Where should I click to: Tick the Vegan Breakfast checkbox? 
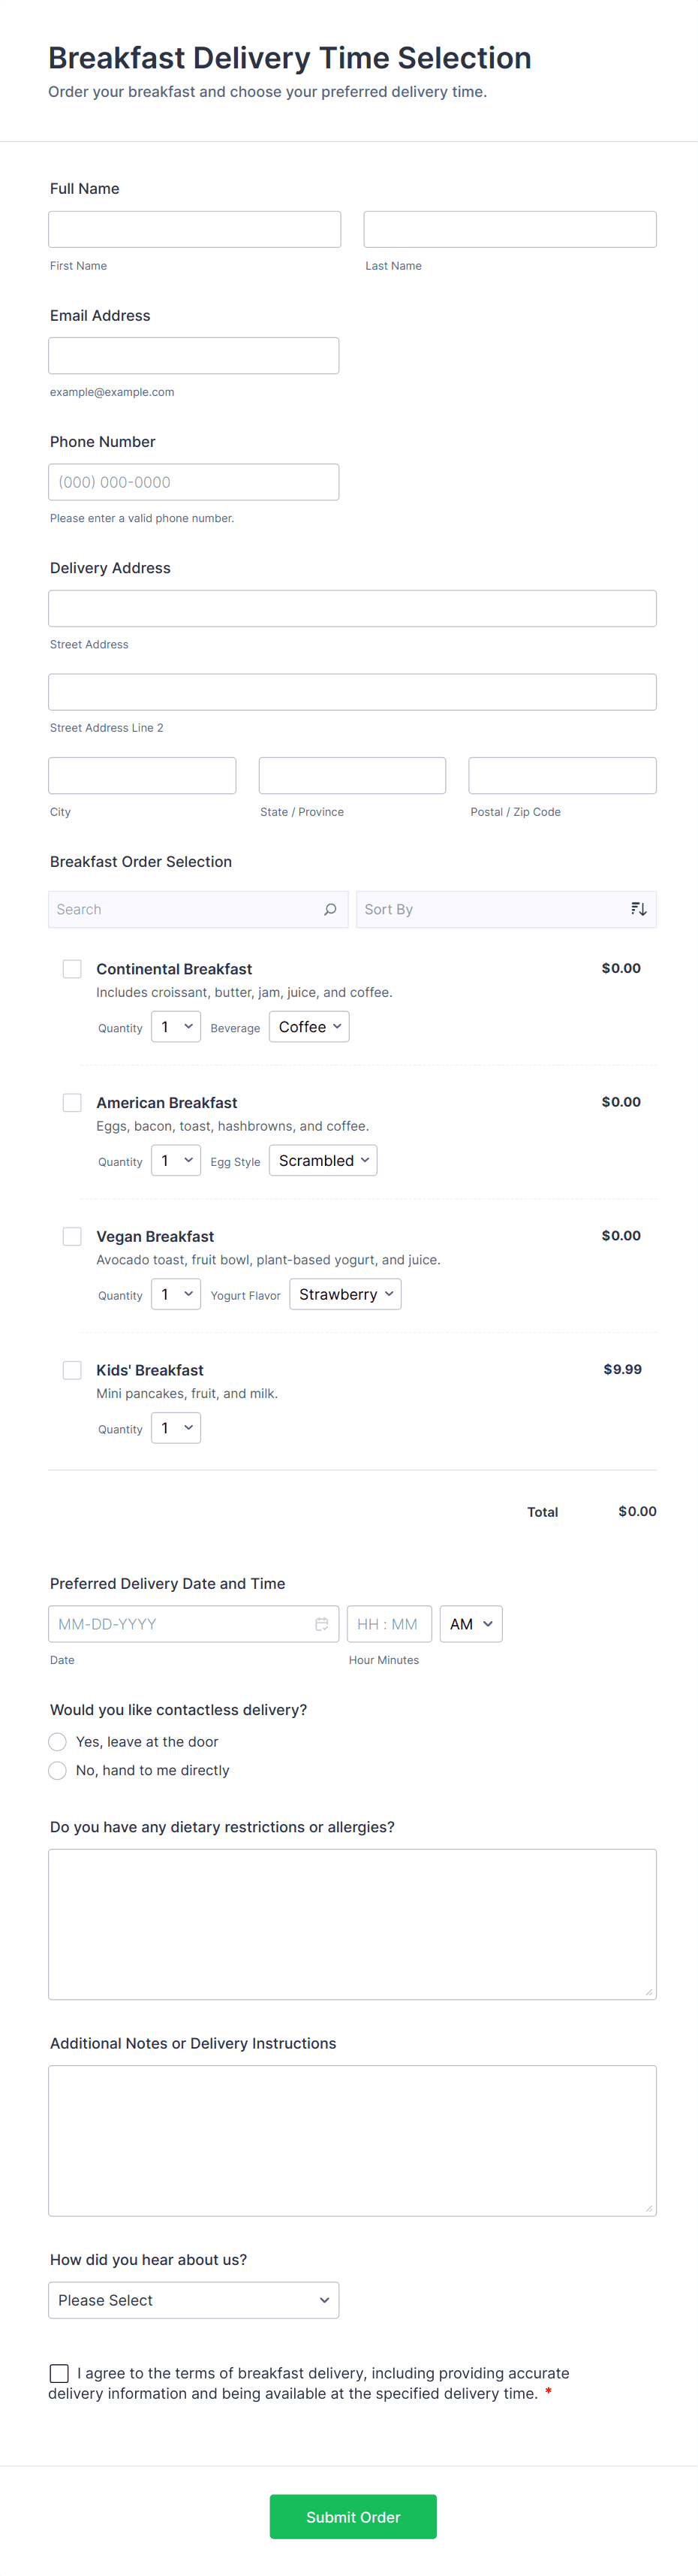point(72,1236)
